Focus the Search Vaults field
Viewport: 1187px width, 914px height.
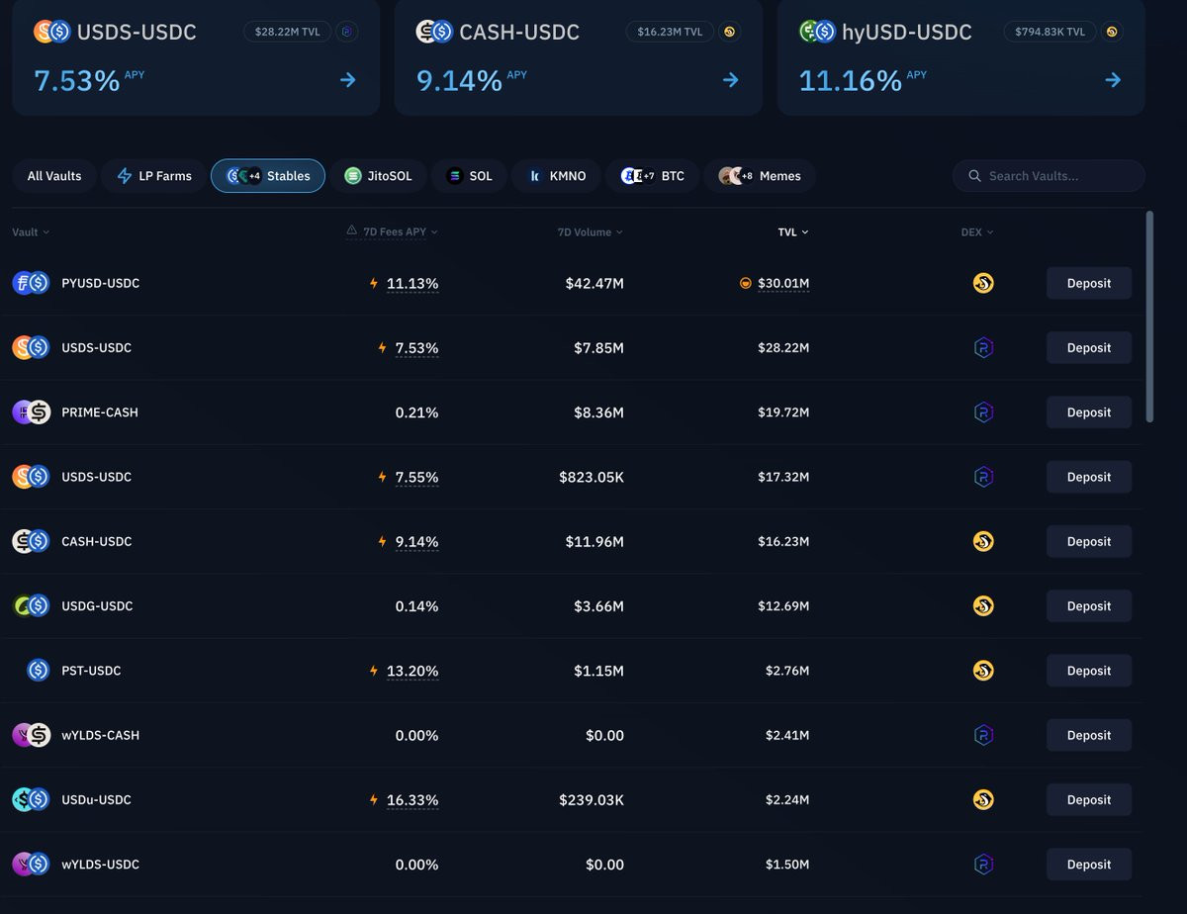(1049, 176)
